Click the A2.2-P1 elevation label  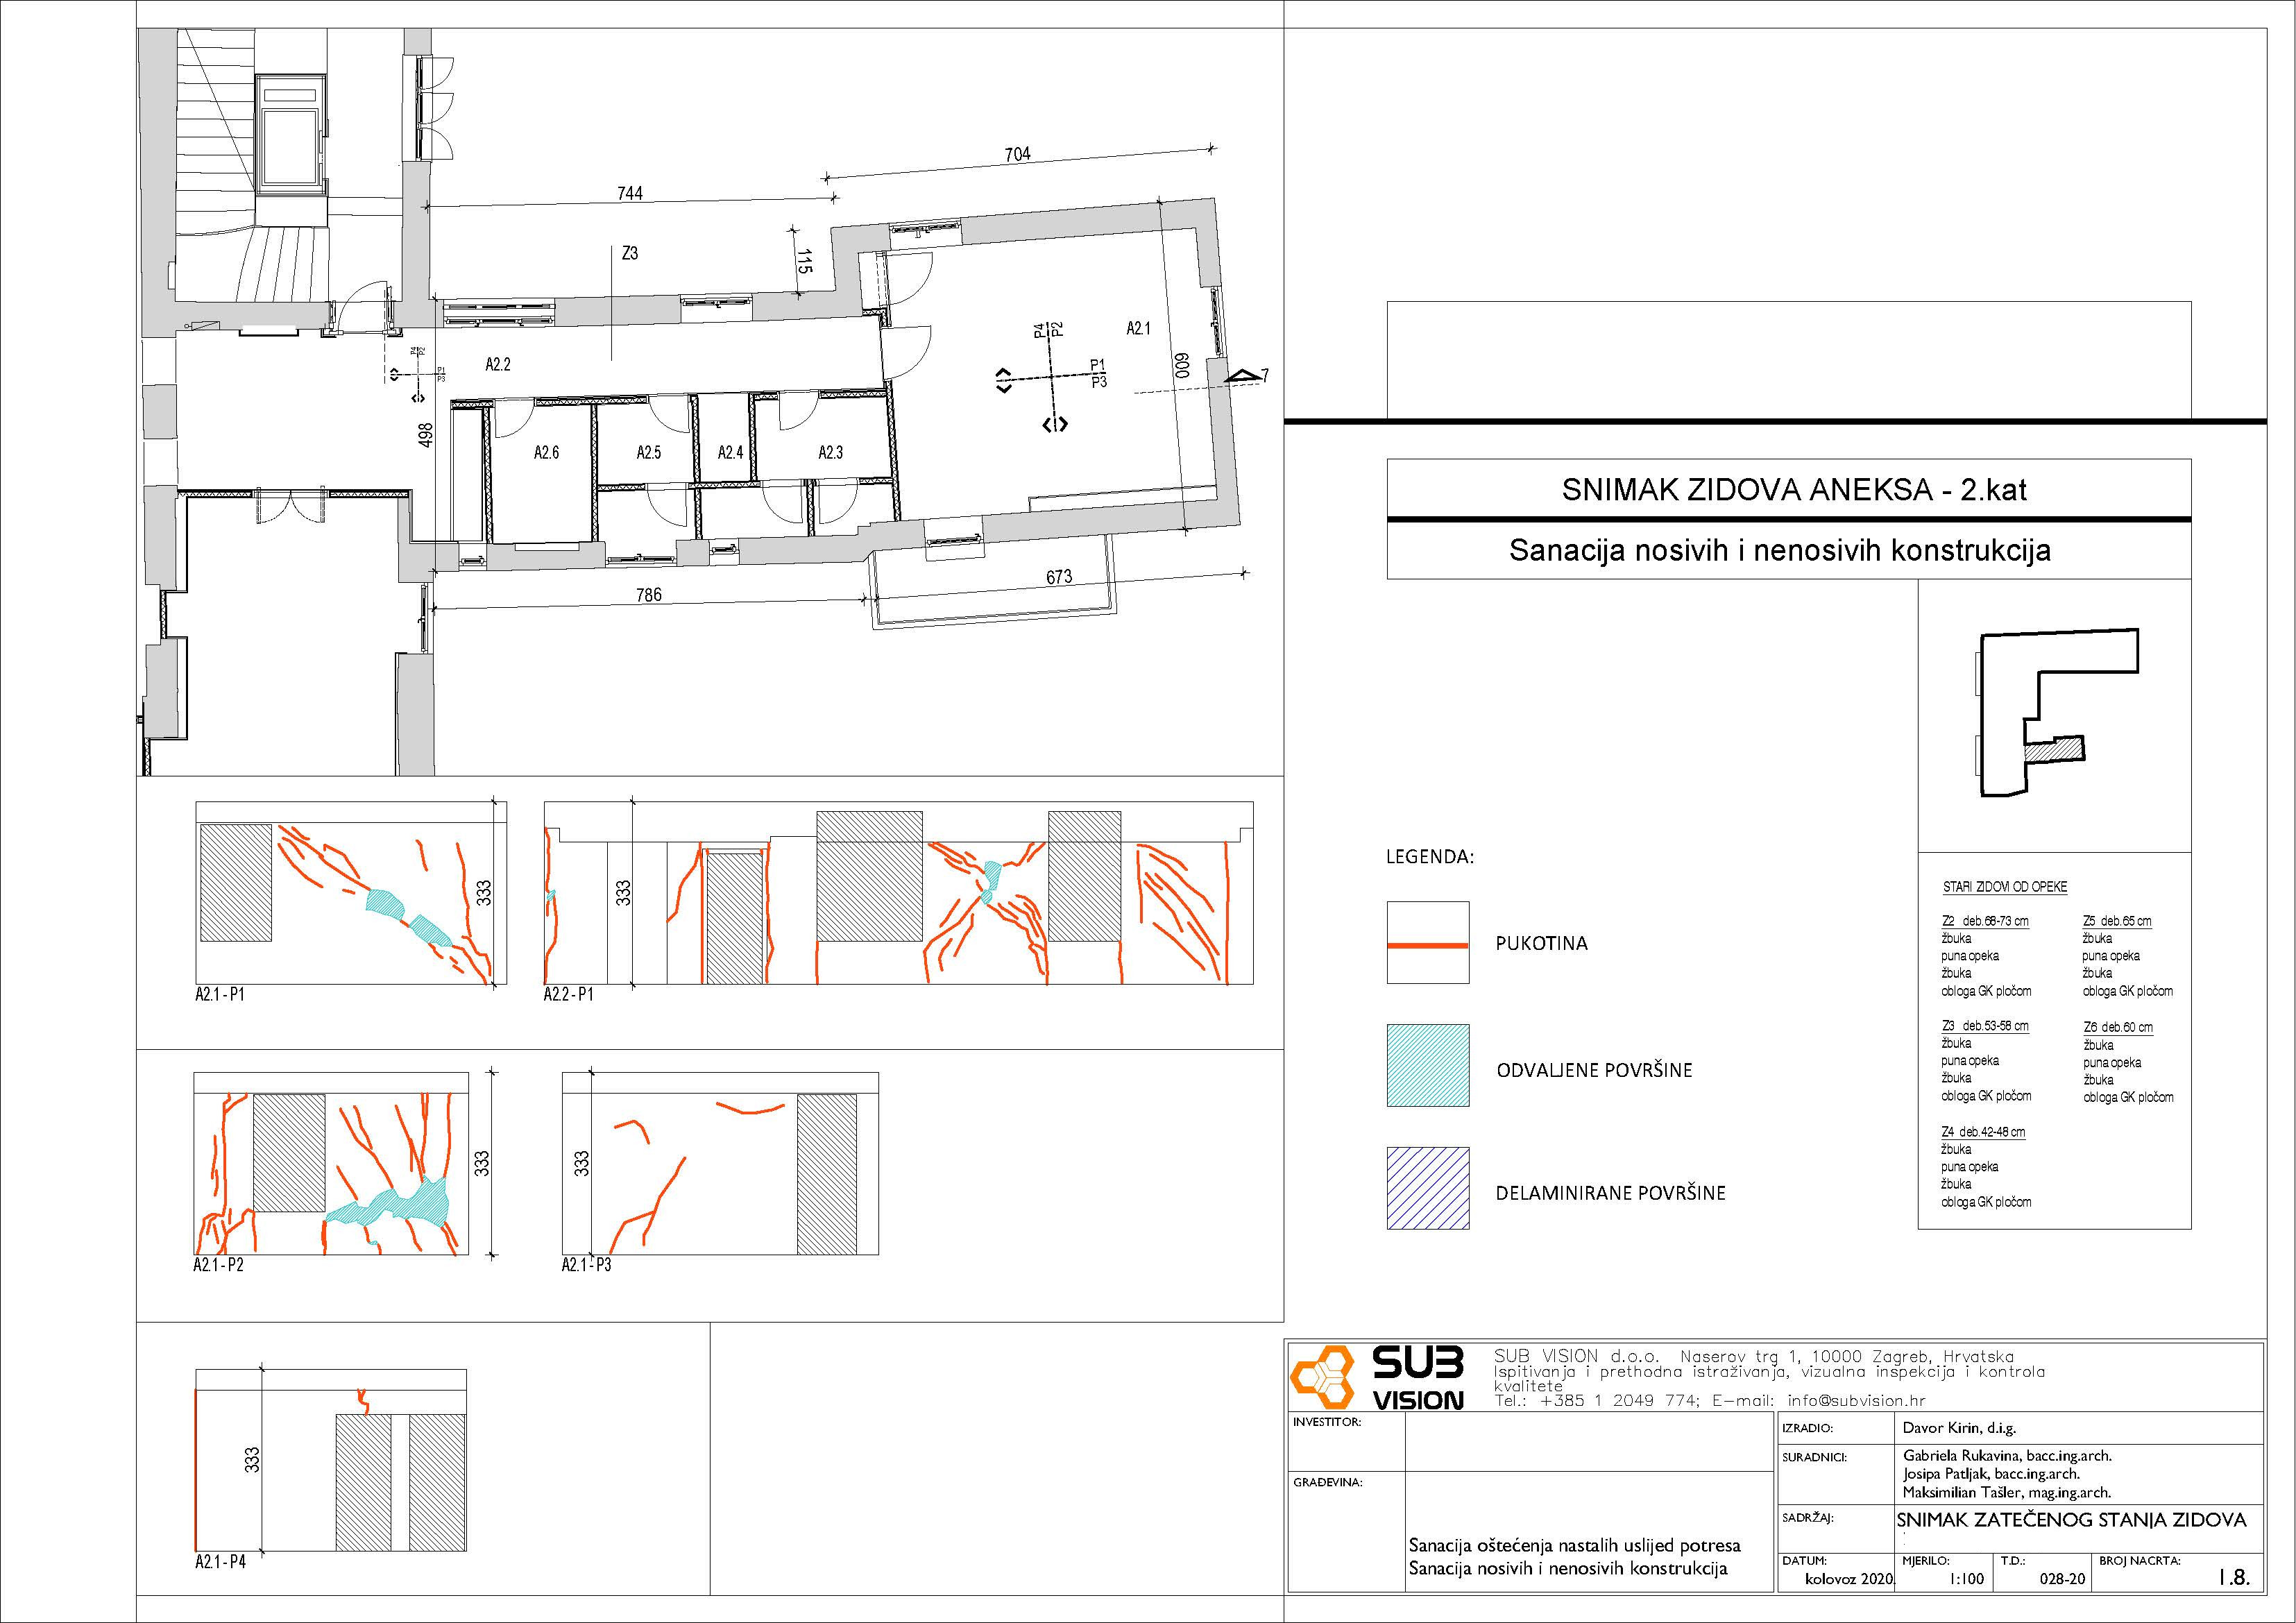pos(568,995)
